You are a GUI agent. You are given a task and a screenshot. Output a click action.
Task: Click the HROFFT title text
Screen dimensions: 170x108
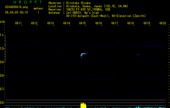28,2
